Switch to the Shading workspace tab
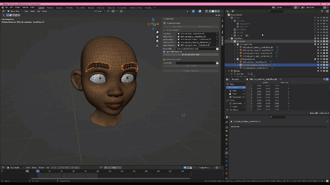The image size is (330, 185). [91, 8]
